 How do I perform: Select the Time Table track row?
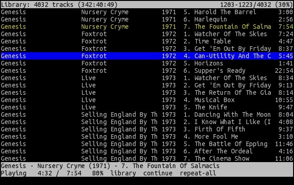[x=147, y=41]
